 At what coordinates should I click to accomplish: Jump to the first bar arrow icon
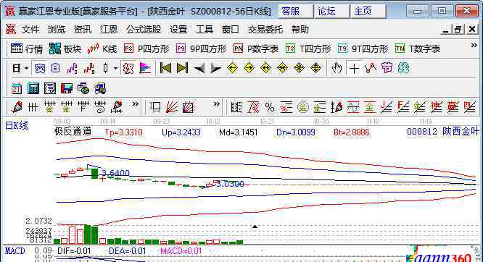(x=165, y=68)
